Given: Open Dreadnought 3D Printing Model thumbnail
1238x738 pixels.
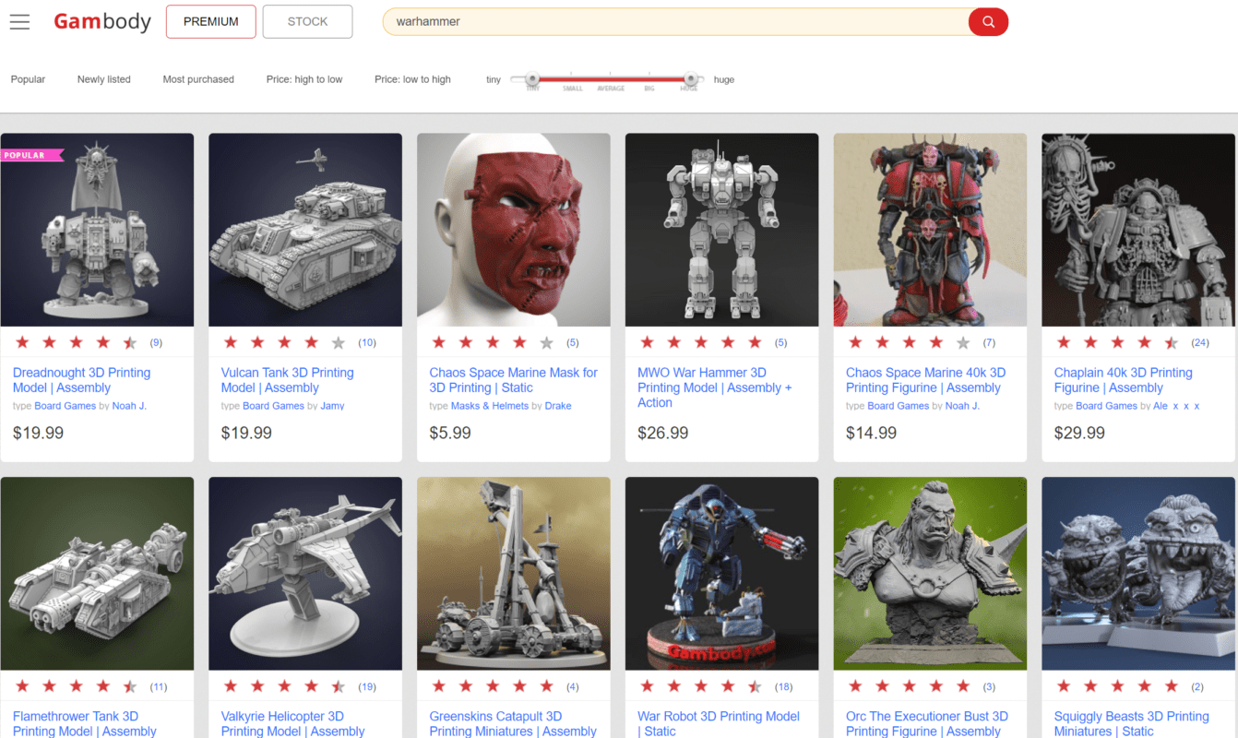Looking at the screenshot, I should click(x=97, y=230).
